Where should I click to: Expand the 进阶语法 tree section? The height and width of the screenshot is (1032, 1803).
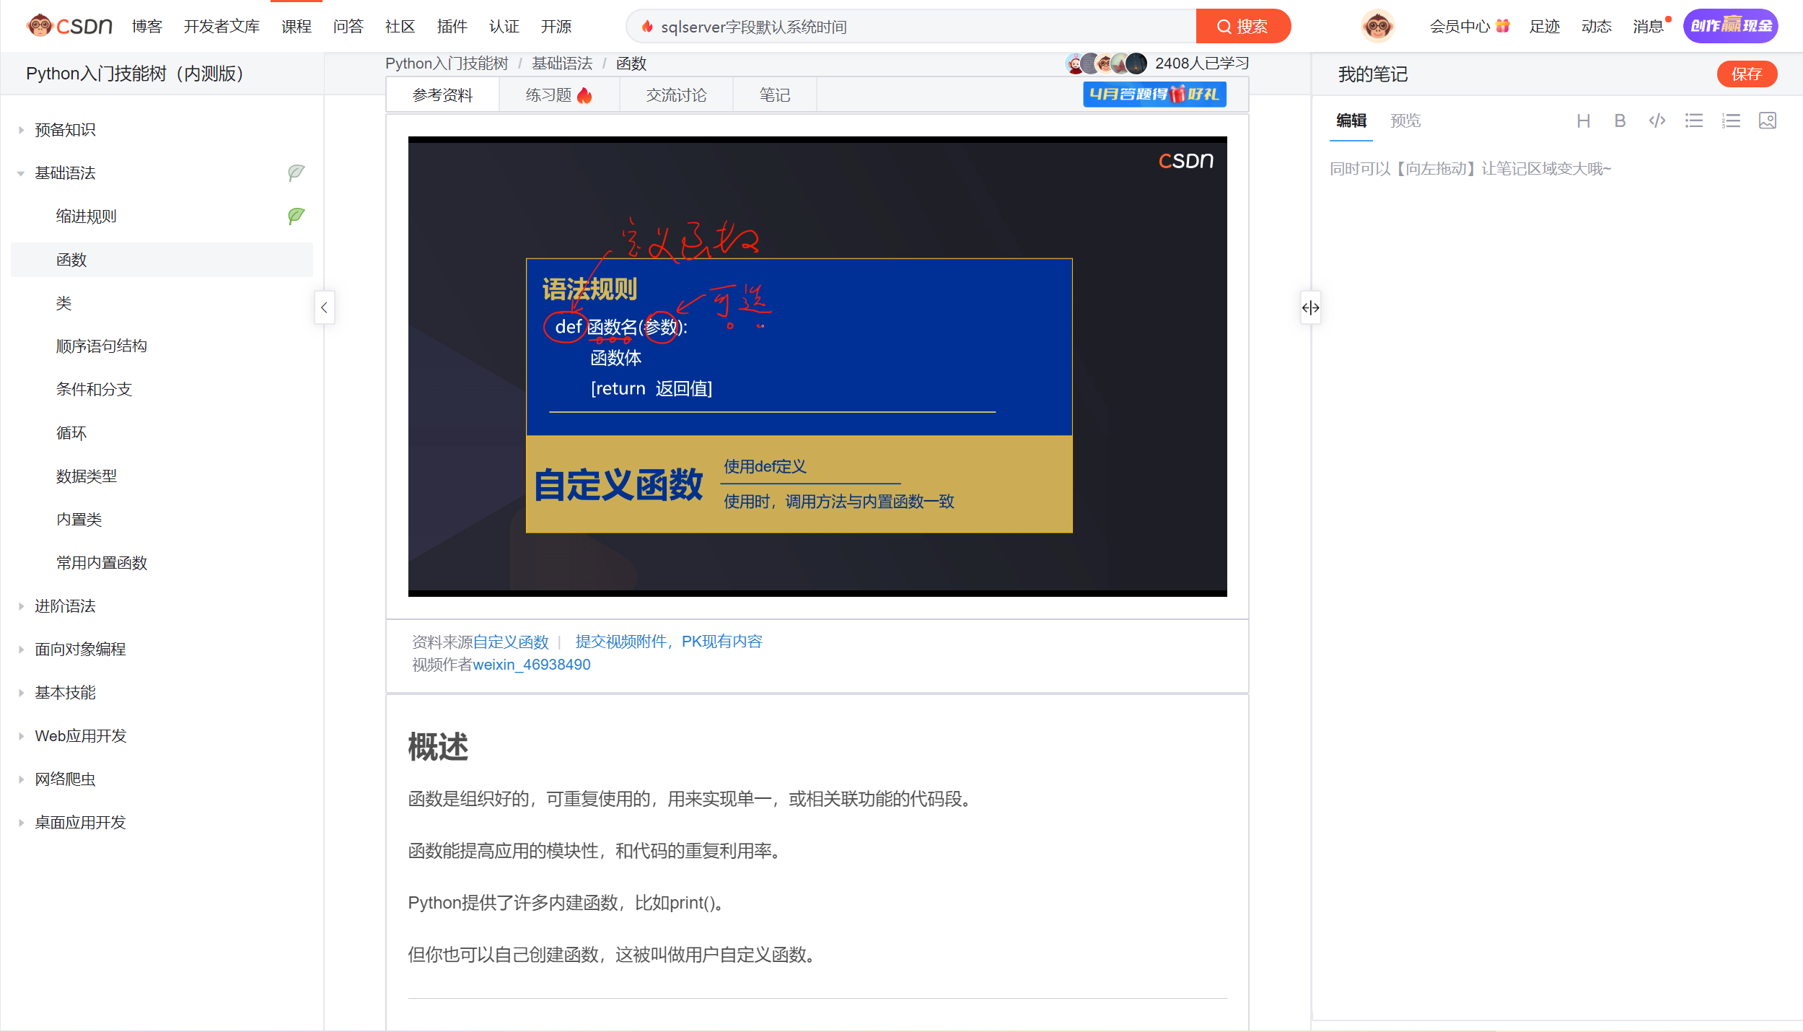coord(21,606)
